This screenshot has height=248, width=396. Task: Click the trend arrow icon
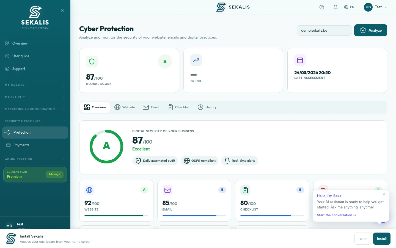tap(196, 60)
